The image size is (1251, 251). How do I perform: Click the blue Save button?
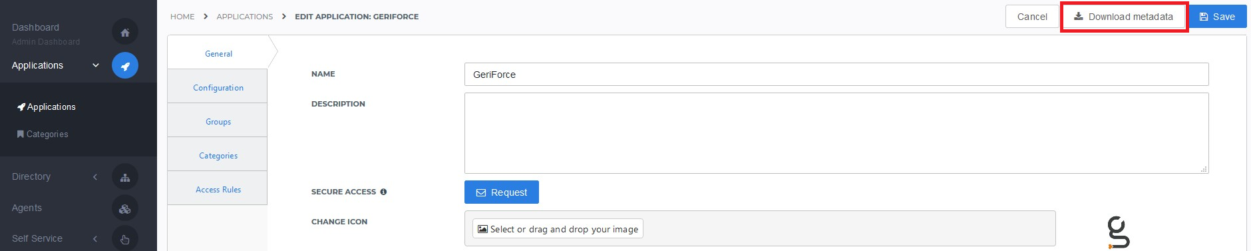(x=1218, y=17)
